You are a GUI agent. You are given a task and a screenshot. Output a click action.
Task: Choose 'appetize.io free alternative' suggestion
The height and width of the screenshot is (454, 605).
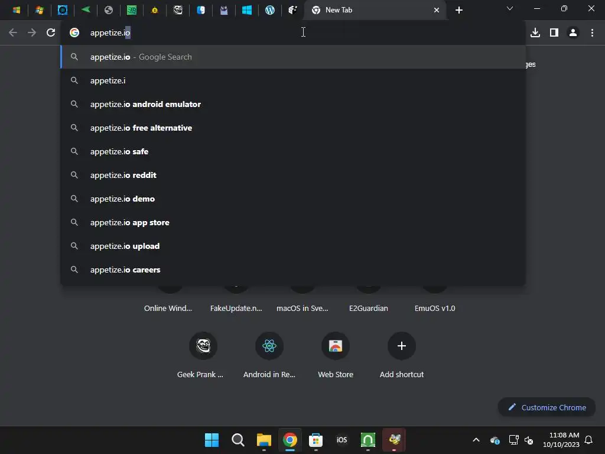(293, 128)
